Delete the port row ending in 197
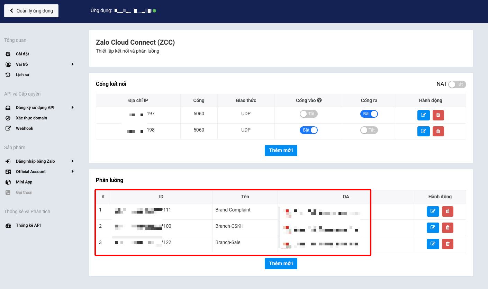The height and width of the screenshot is (289, 488). coord(438,115)
